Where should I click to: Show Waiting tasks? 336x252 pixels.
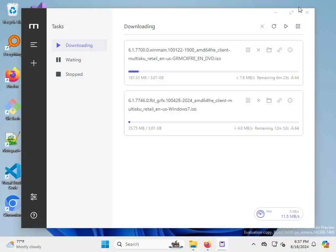pyautogui.click(x=79, y=60)
